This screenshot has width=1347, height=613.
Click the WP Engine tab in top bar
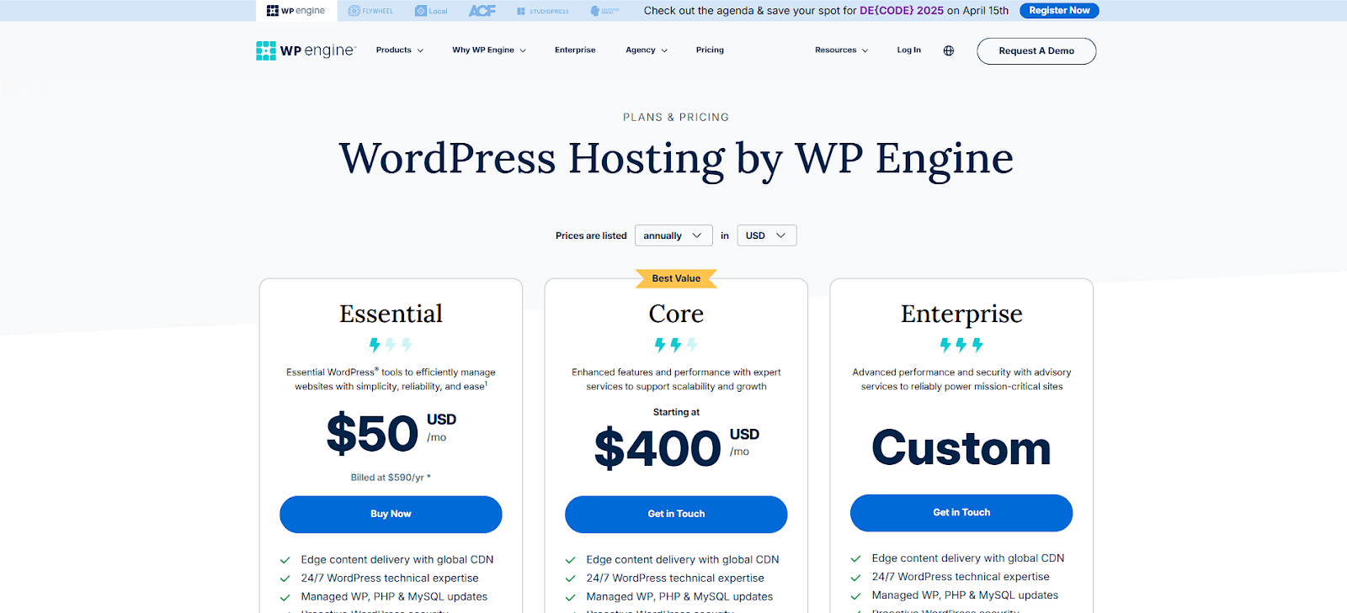click(296, 11)
